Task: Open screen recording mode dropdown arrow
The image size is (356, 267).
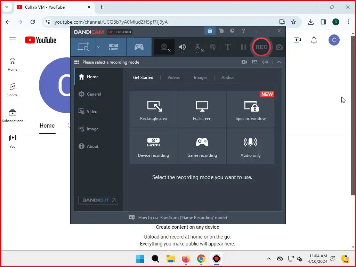Action: point(98,47)
